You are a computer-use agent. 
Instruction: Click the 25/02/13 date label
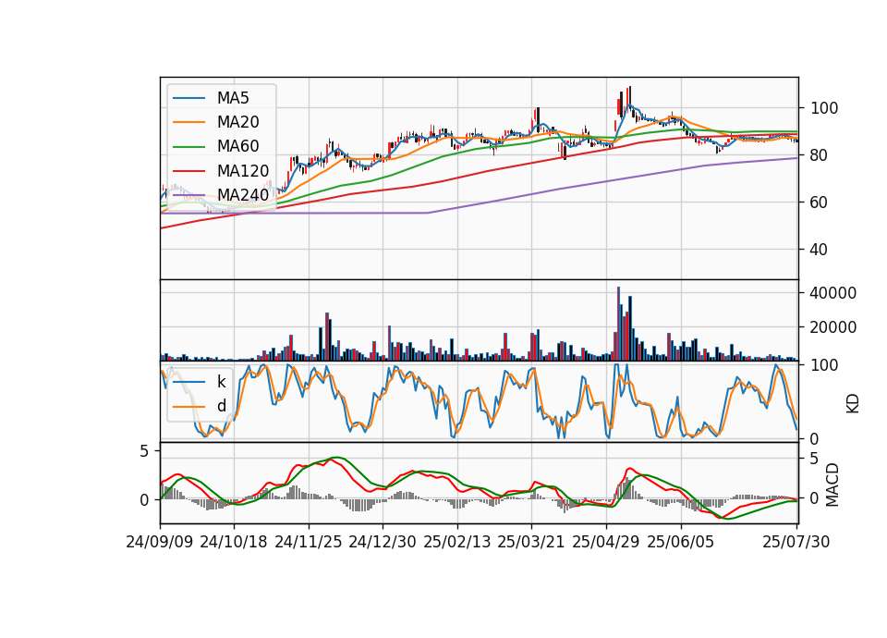click(457, 542)
